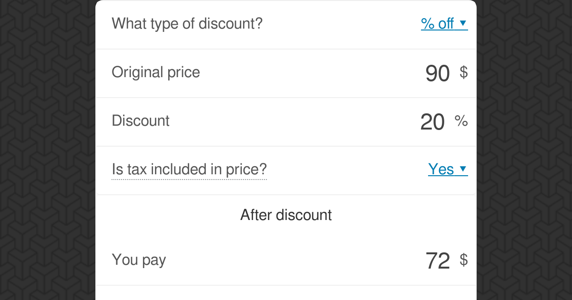
Task: Click the "After discount" section heading
Action: coord(286,215)
